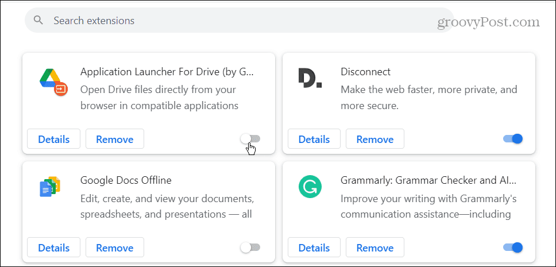Click 'Make the web faster, more private' description
Viewport: 556px width, 267px height.
[x=429, y=90]
